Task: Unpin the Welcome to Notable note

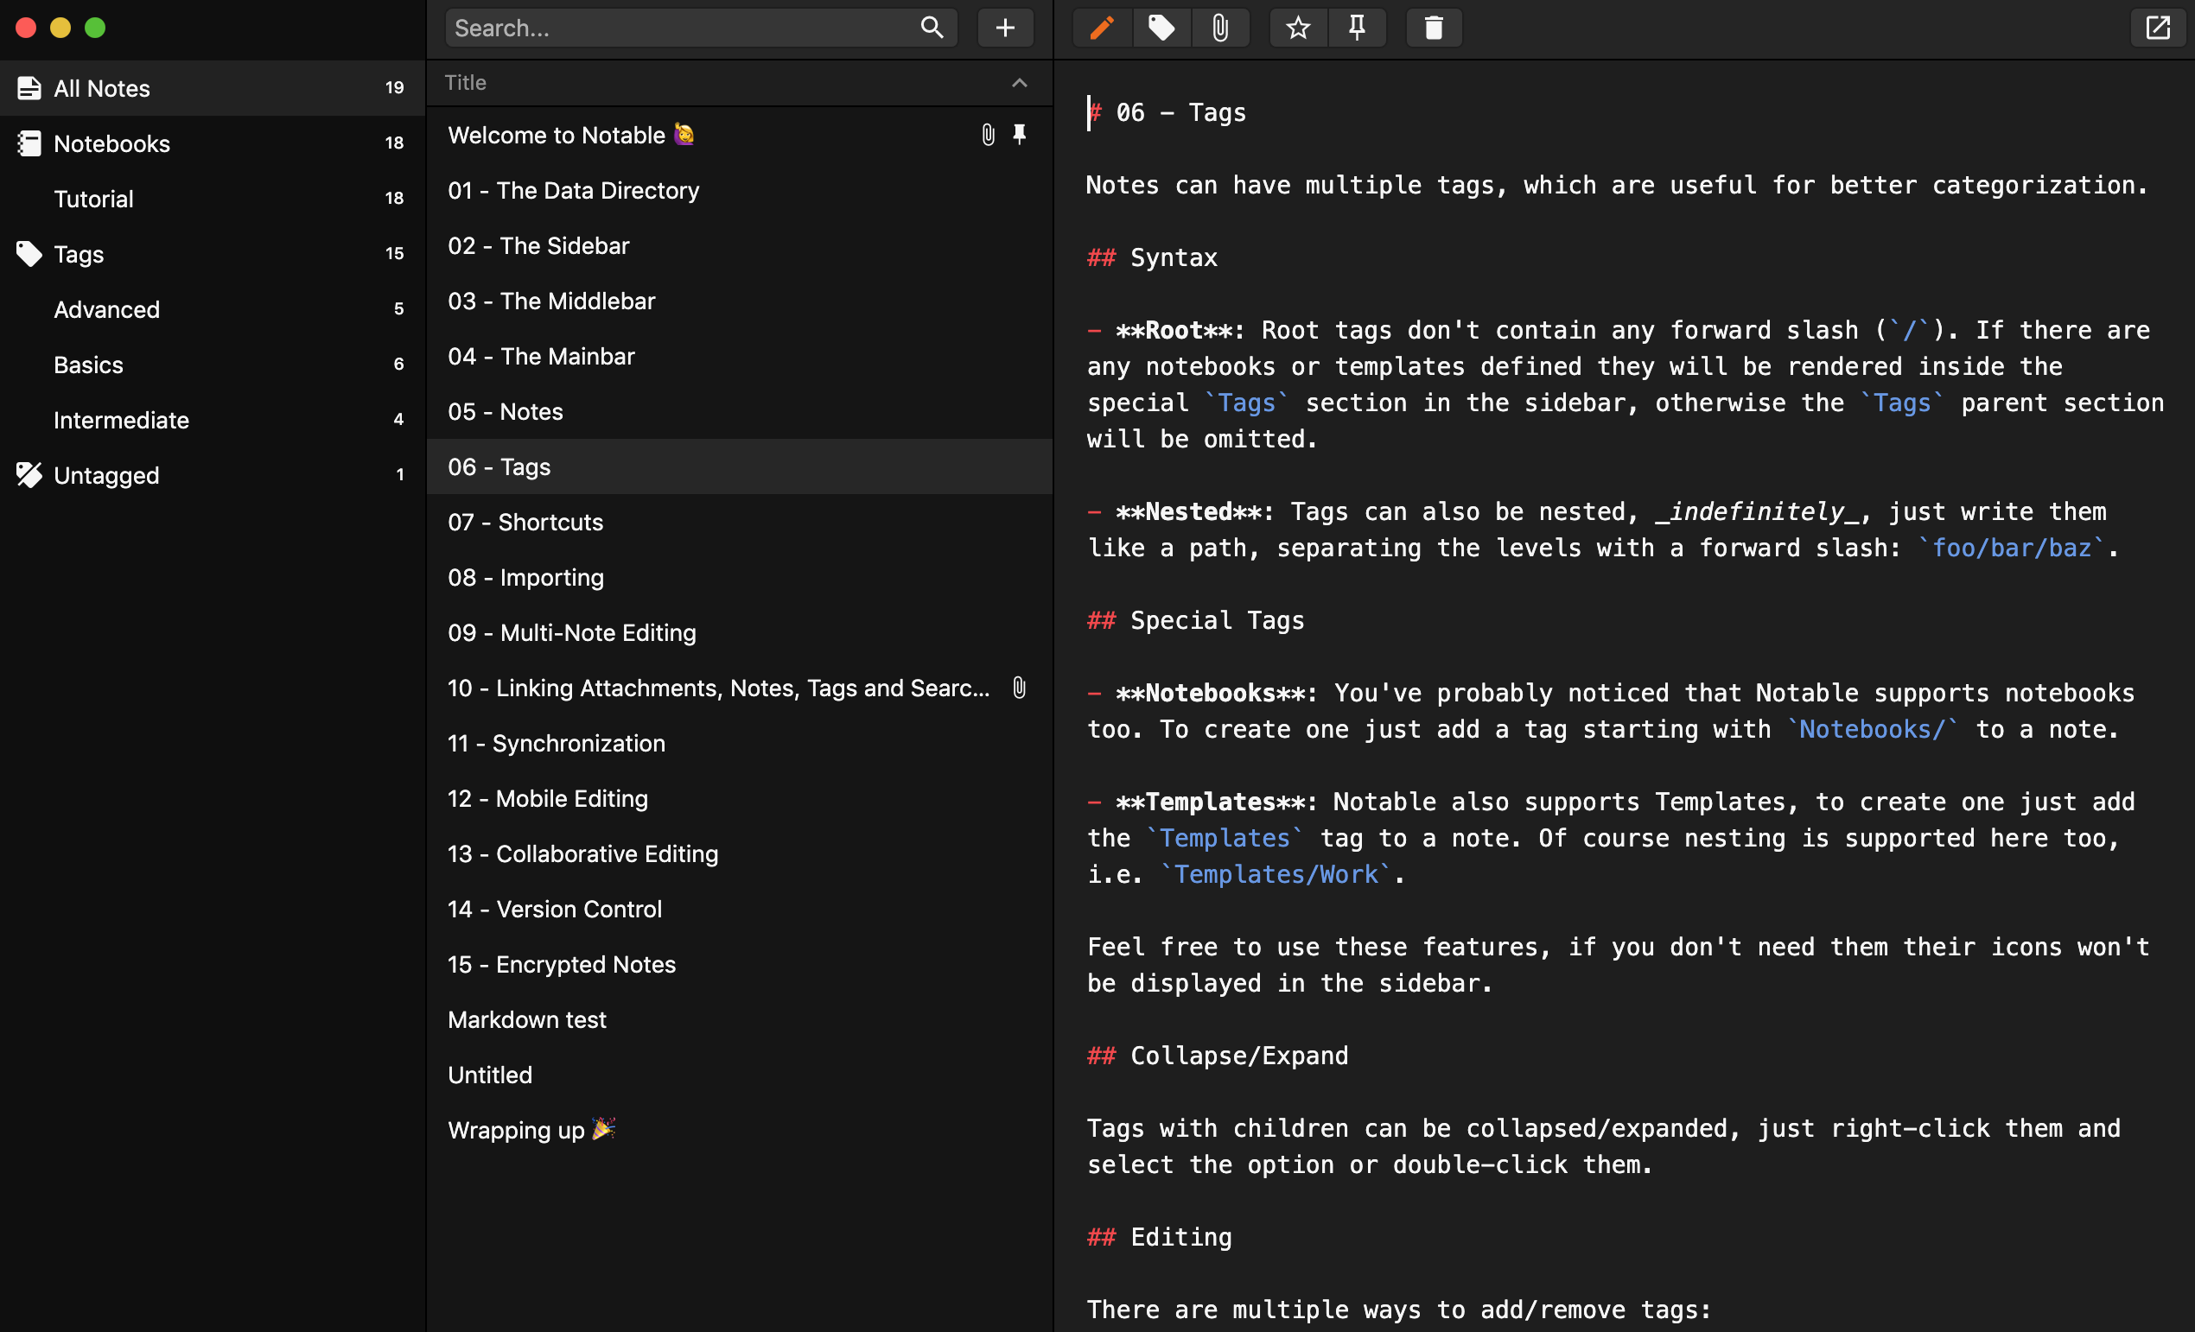Action: click(x=1019, y=135)
